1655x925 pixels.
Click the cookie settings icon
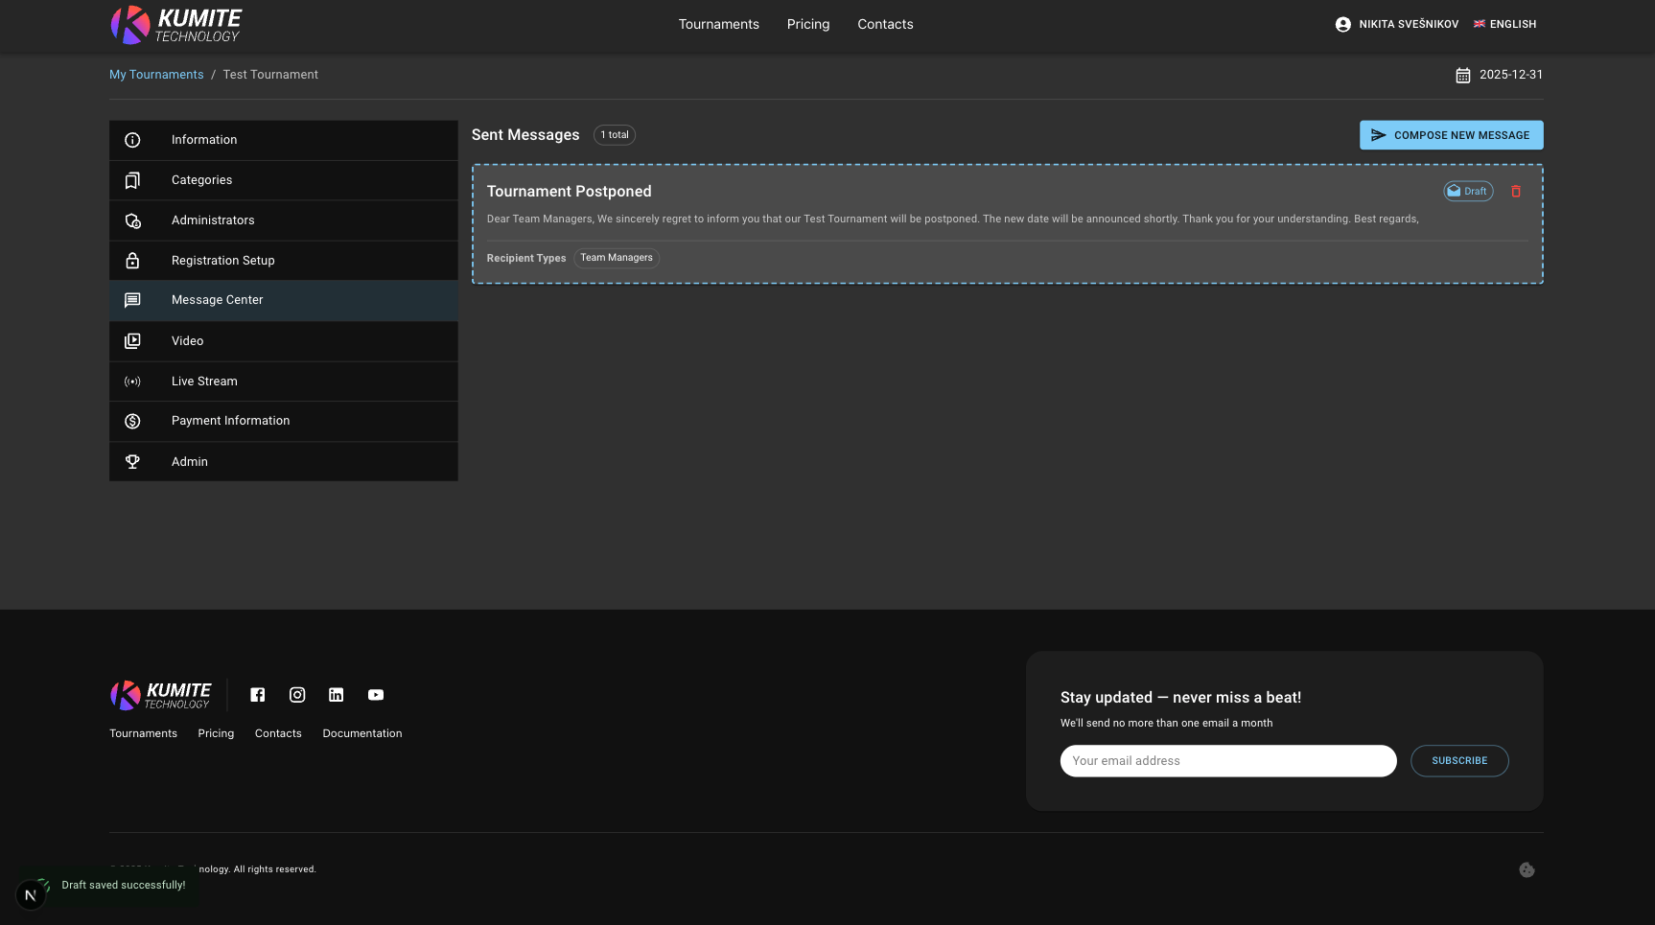click(x=1527, y=869)
